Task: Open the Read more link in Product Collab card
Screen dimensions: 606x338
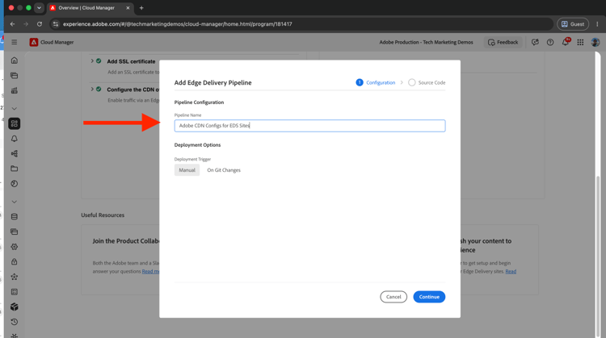Action: pyautogui.click(x=150, y=271)
